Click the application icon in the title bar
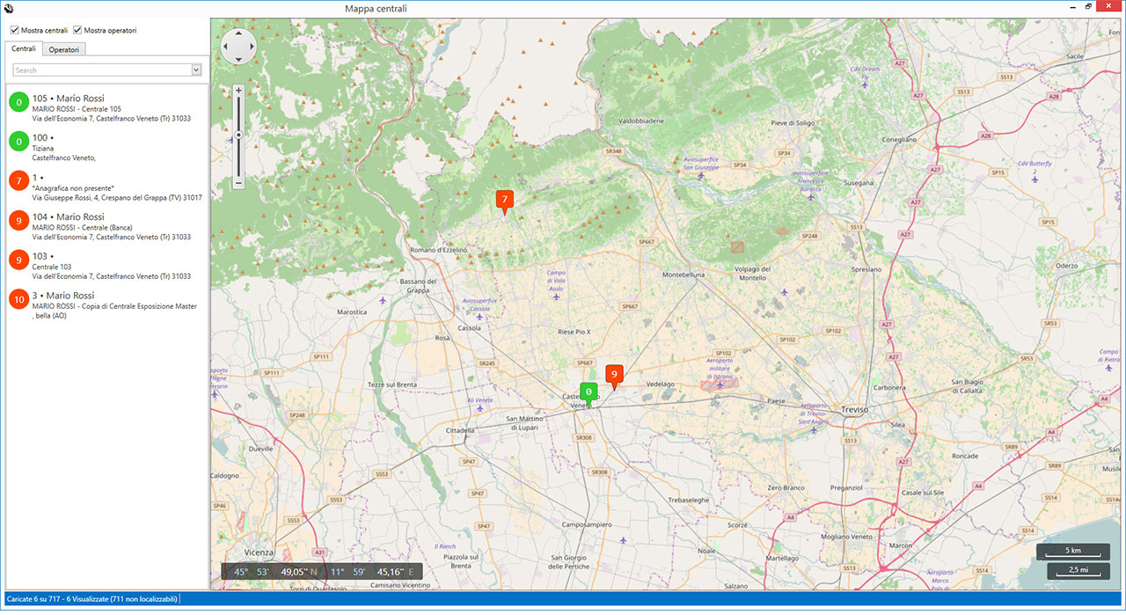Viewport: 1126px width, 615px height. coord(9,8)
